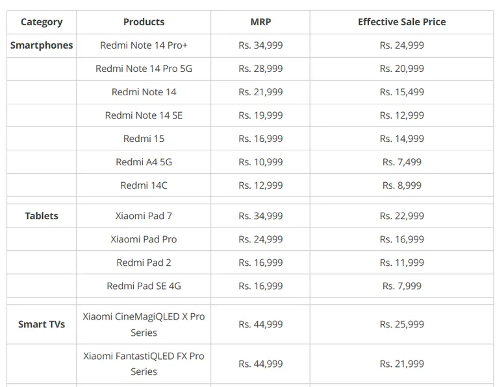Select the Redmi Pad SE 4G cell
The height and width of the screenshot is (387, 504).
click(144, 286)
